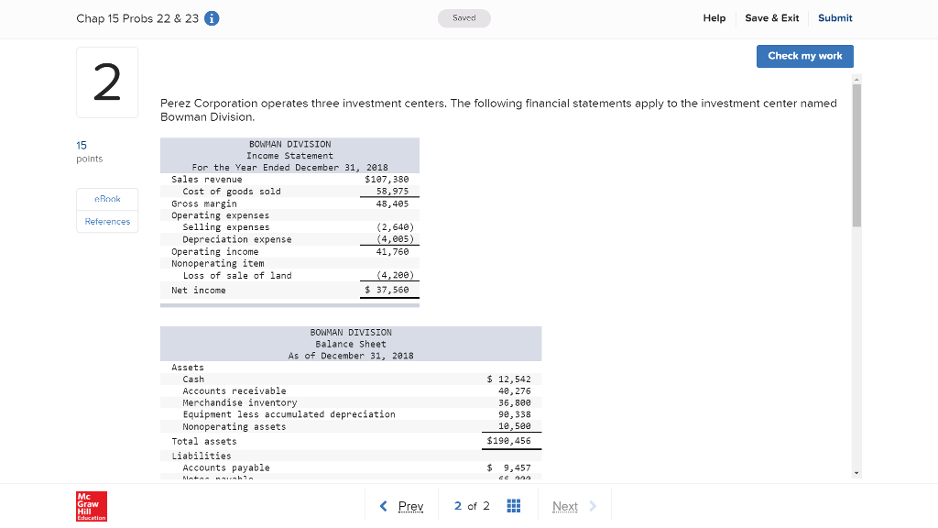938x528 pixels.
Task: Submit the assignment
Action: pos(834,18)
